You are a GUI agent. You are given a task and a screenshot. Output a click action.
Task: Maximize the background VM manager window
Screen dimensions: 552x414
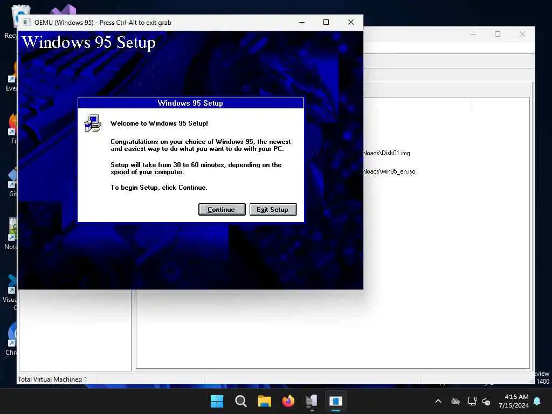tap(498, 34)
